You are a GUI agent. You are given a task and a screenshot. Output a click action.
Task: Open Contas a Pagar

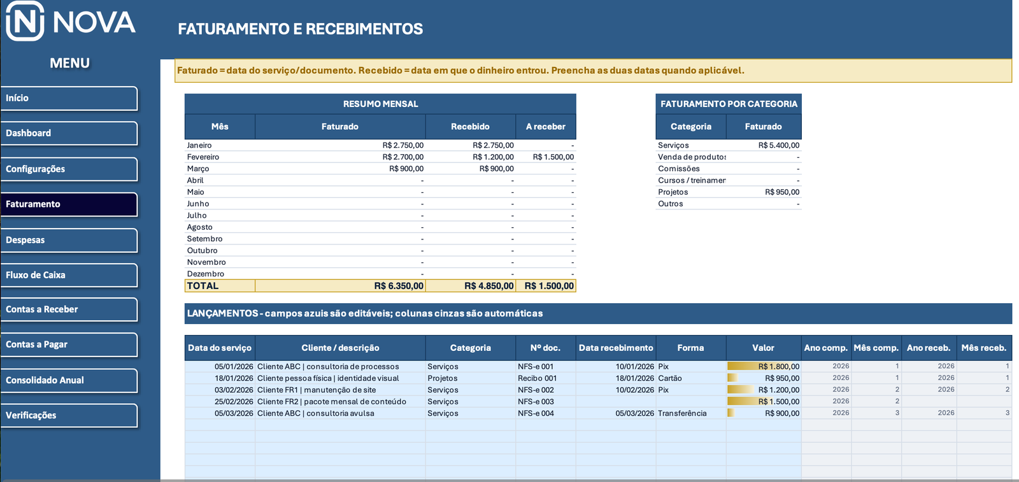pos(69,344)
